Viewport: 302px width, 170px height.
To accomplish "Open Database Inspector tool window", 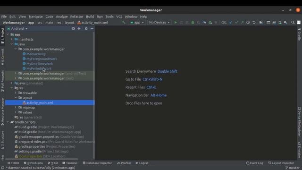I will [x=97, y=163].
